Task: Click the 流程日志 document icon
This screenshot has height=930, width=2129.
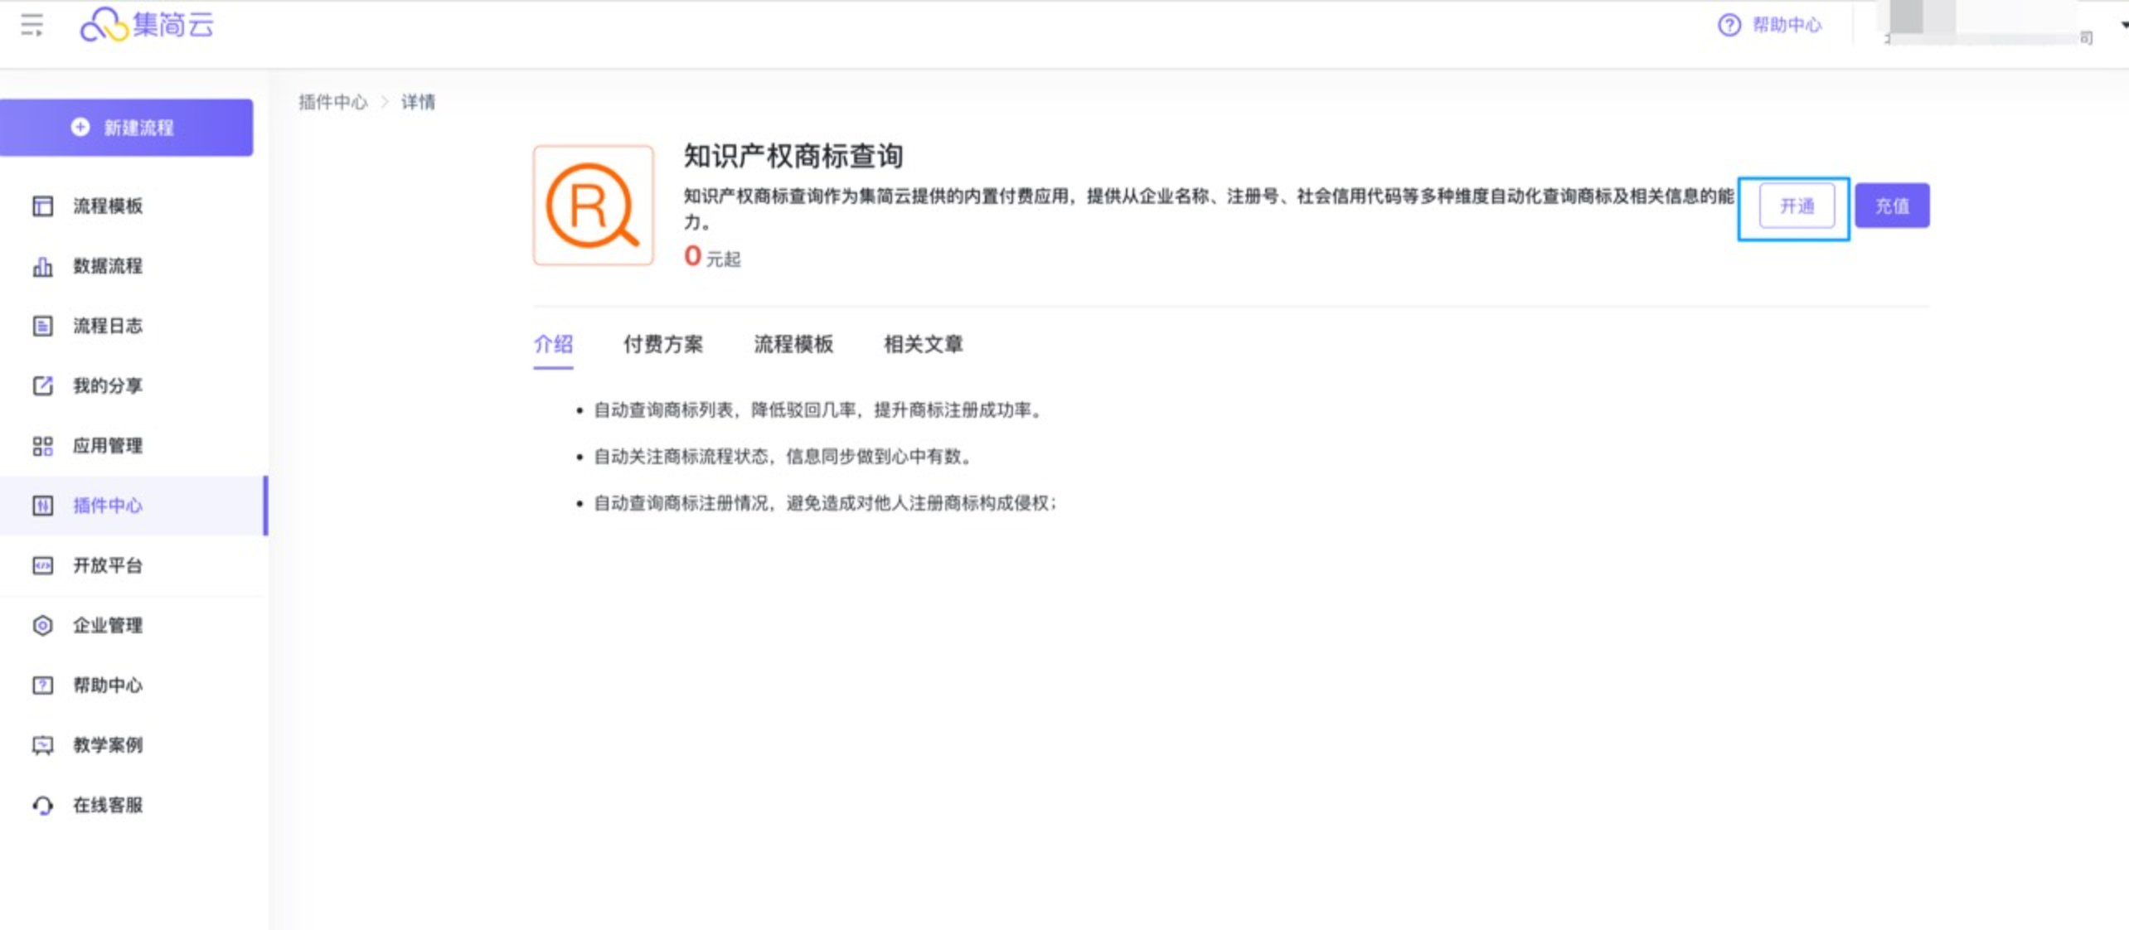Action: tap(42, 326)
